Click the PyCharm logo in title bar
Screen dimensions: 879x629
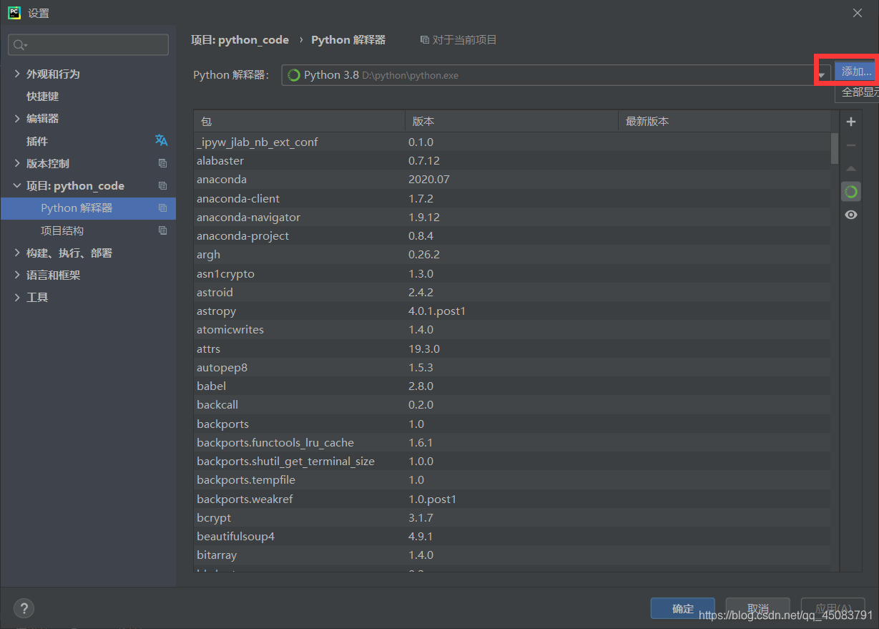click(14, 13)
